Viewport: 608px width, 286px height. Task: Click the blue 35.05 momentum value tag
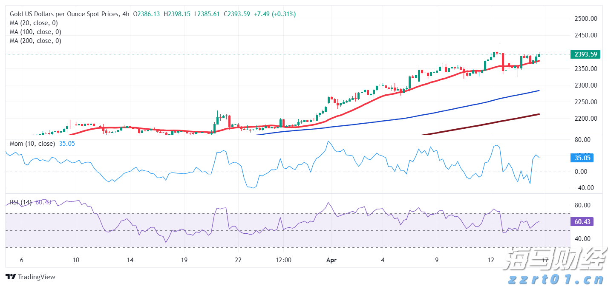[582, 158]
